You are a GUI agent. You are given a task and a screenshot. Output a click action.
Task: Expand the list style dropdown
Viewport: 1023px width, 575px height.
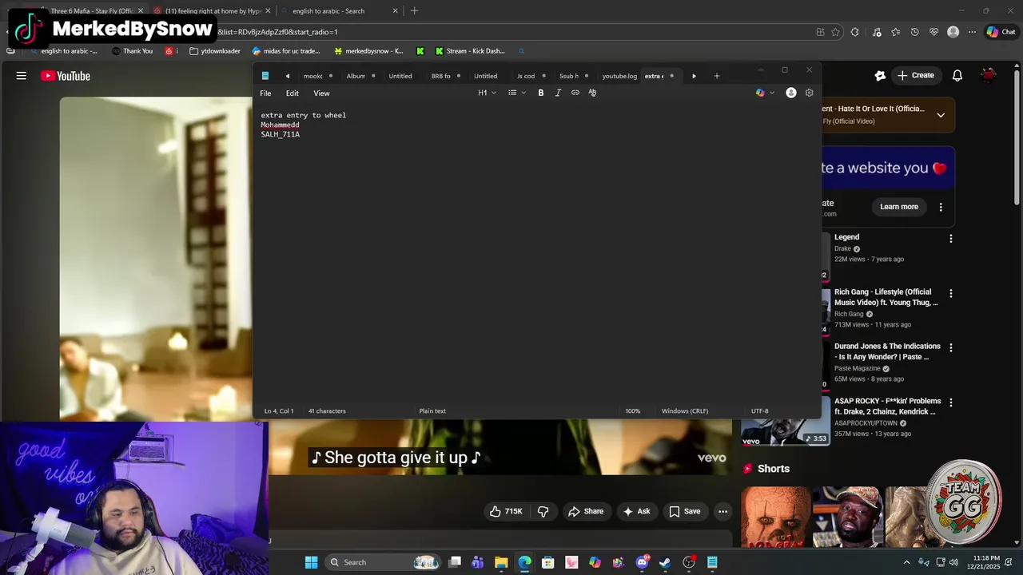[517, 93]
